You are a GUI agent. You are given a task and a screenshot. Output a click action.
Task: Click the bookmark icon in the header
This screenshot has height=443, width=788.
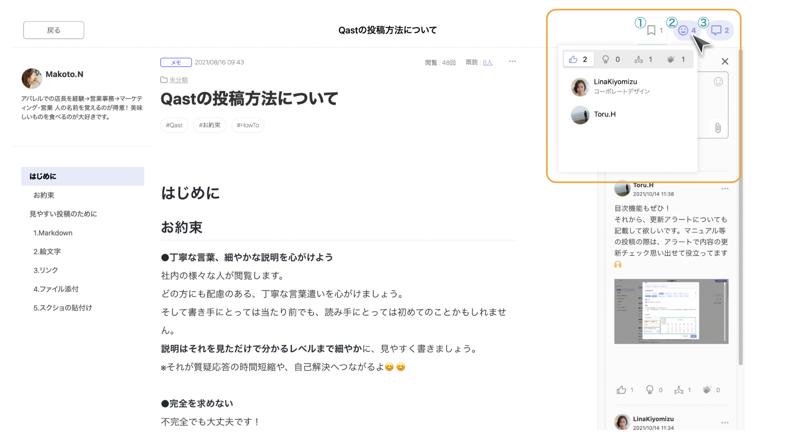[651, 30]
